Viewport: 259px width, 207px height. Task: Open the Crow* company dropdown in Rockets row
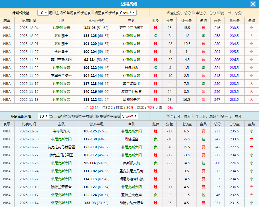128,13
